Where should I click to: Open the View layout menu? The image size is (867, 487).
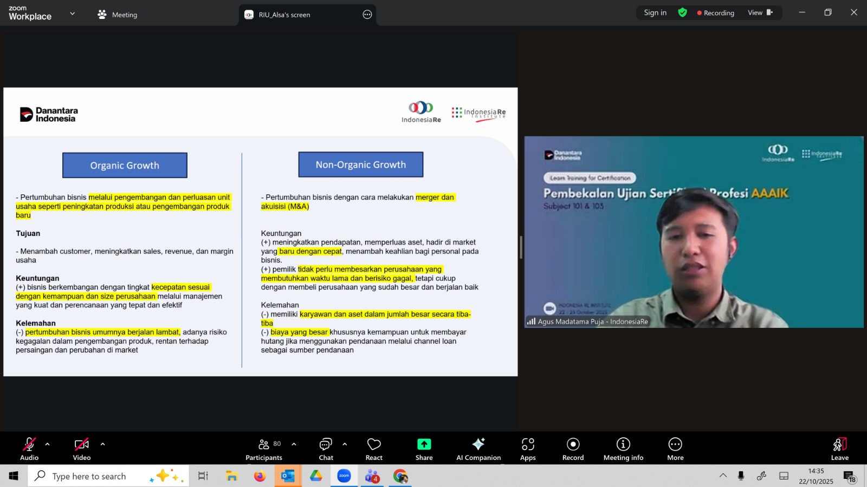pos(760,12)
